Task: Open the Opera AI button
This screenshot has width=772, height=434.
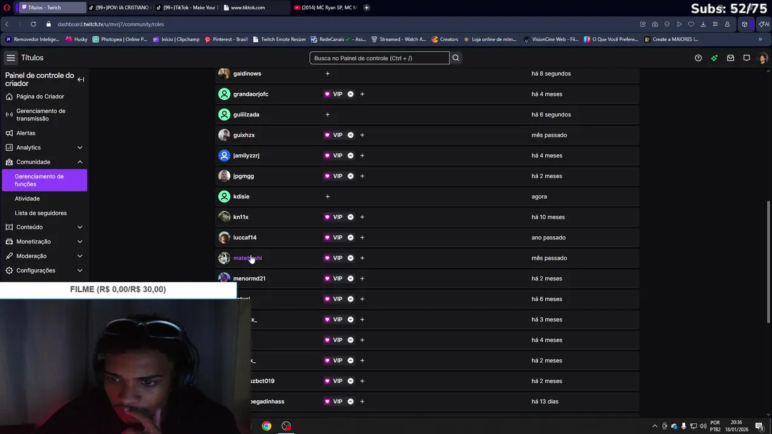Action: (x=764, y=24)
